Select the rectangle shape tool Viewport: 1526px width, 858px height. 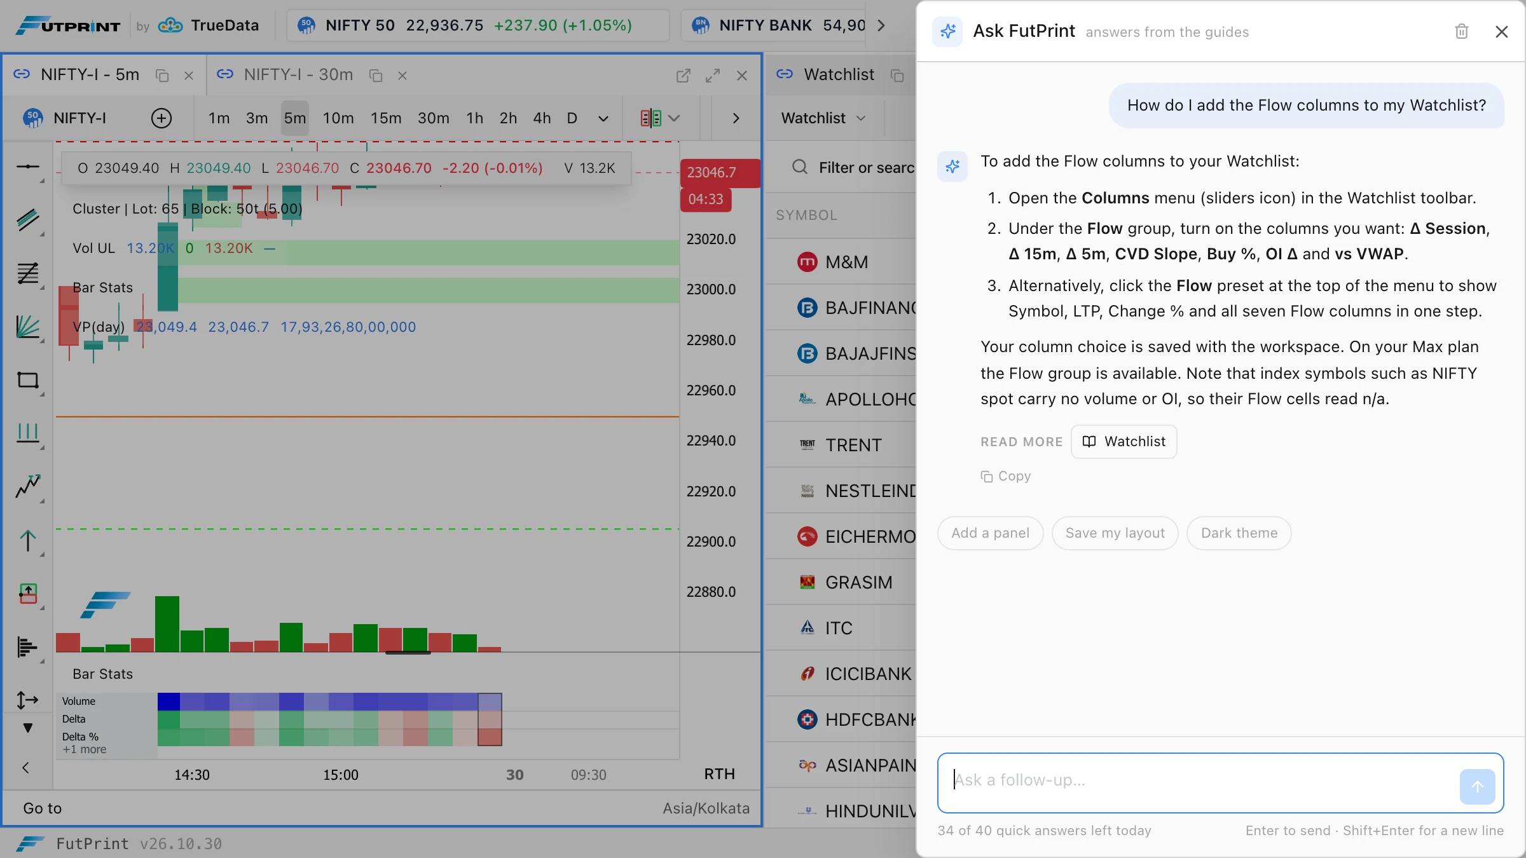28,380
